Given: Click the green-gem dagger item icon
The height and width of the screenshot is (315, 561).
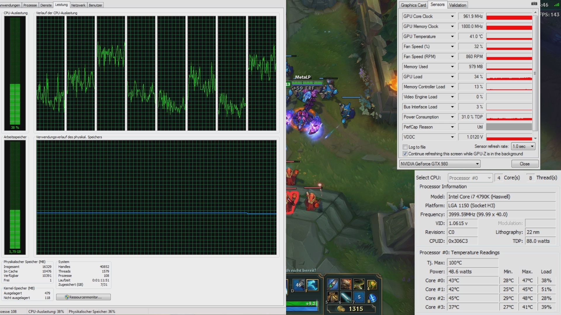Looking at the screenshot, I should point(332,284).
